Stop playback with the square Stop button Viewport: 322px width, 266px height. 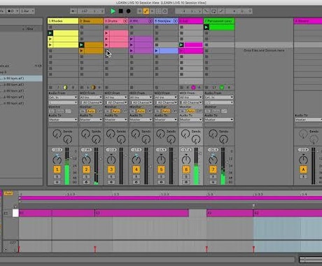click(x=120, y=11)
